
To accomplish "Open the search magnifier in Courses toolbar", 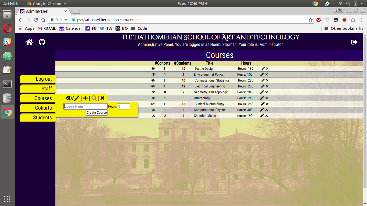I will [x=94, y=98].
